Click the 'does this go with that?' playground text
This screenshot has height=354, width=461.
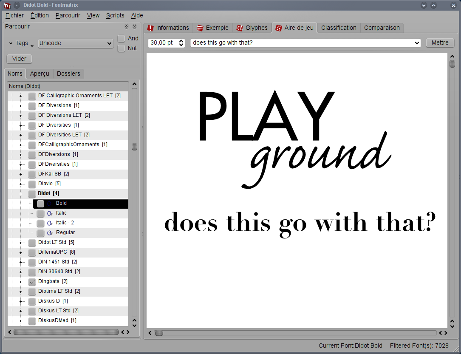tap(300, 224)
